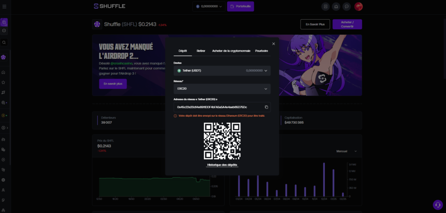Copy the Tether ERC20 deposit address
Screen dimensions: 446x213
tap(266, 107)
